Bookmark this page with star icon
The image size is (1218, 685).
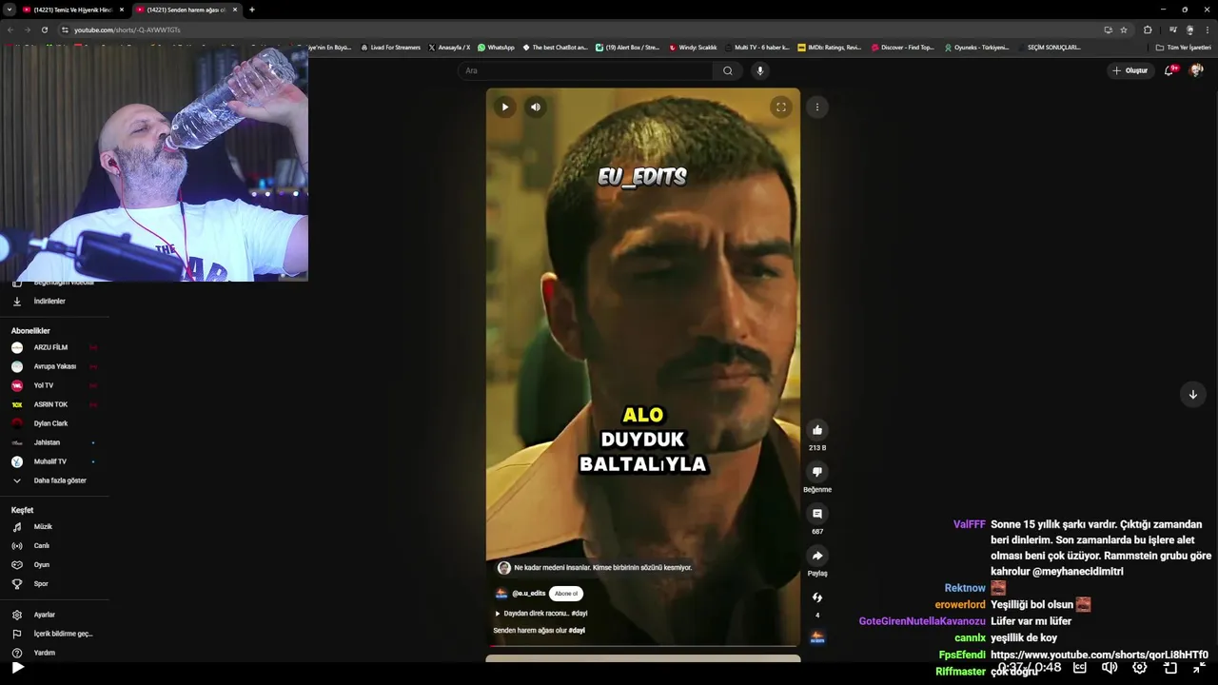point(1124,29)
